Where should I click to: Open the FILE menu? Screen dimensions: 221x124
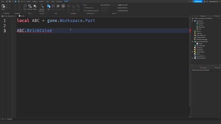point(2,1)
